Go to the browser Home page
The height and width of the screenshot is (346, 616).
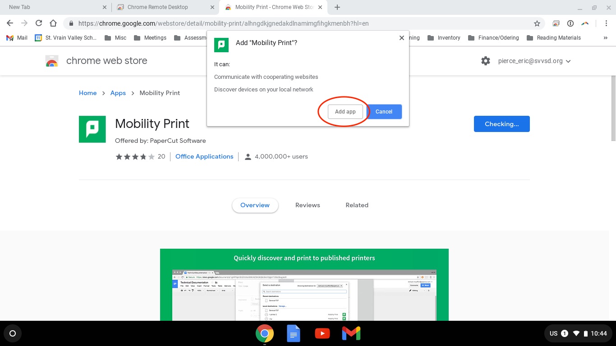pos(53,23)
